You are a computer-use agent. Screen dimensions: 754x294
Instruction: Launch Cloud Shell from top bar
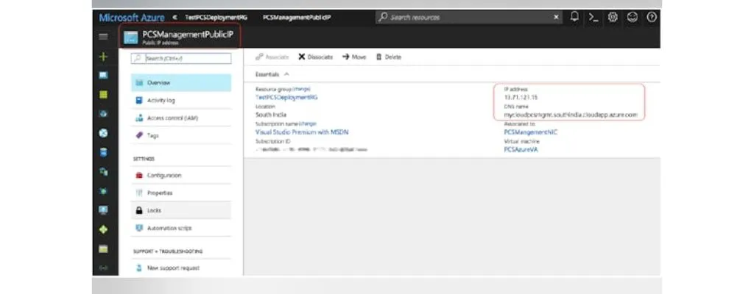[594, 18]
